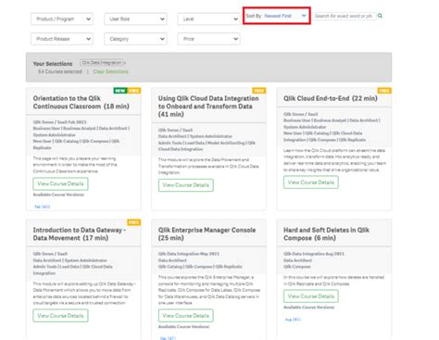
Task: Click the Using Qlik Cloud Data Integration title
Action: (208, 107)
